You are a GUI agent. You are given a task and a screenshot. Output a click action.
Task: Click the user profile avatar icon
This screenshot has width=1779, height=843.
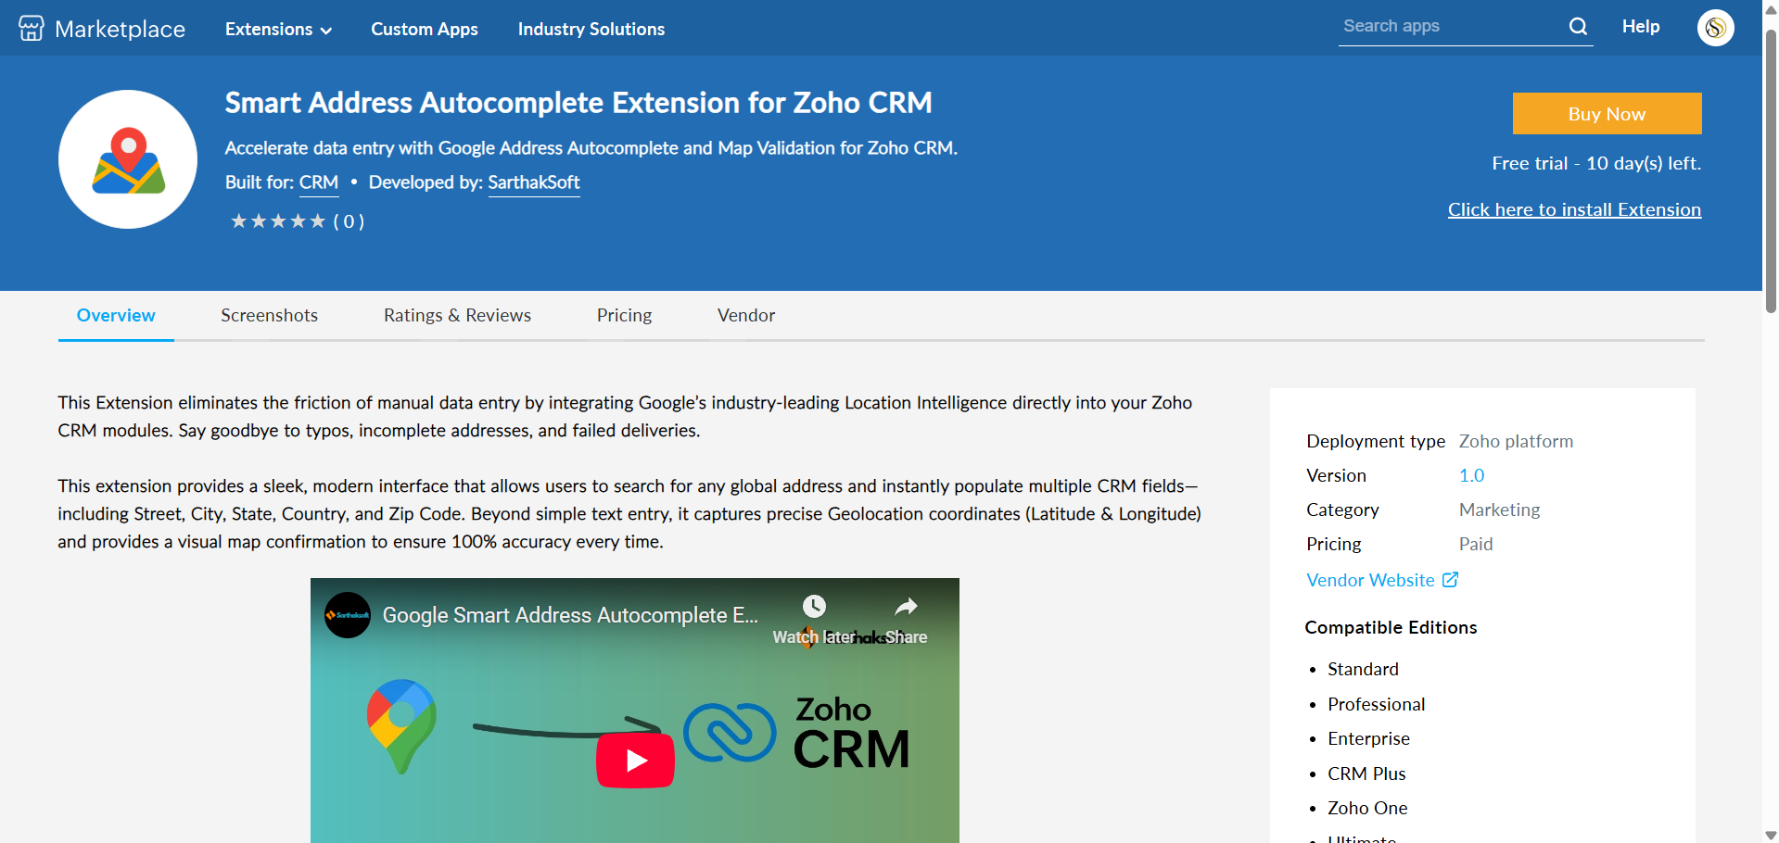coord(1715,28)
